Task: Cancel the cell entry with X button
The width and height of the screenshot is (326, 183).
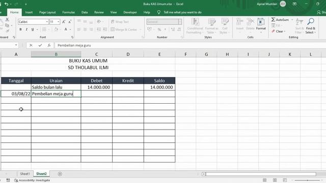Action: [x=31, y=45]
